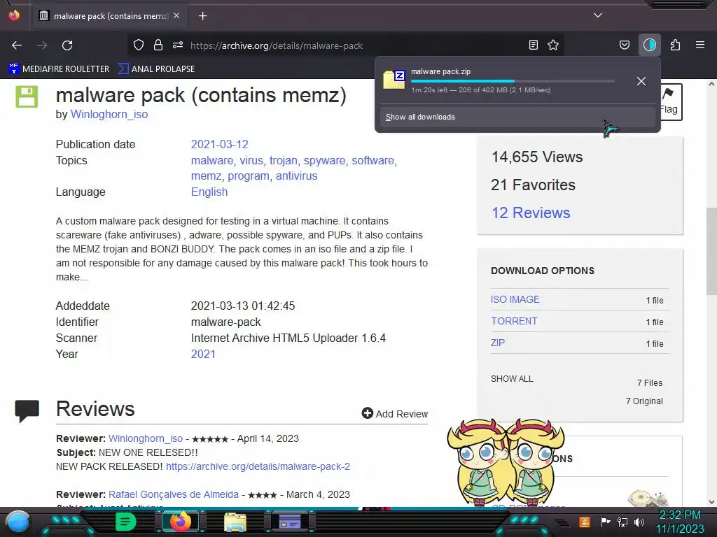Open the antivirus topic link
Viewport: 717px width, 537px height.
click(x=296, y=176)
